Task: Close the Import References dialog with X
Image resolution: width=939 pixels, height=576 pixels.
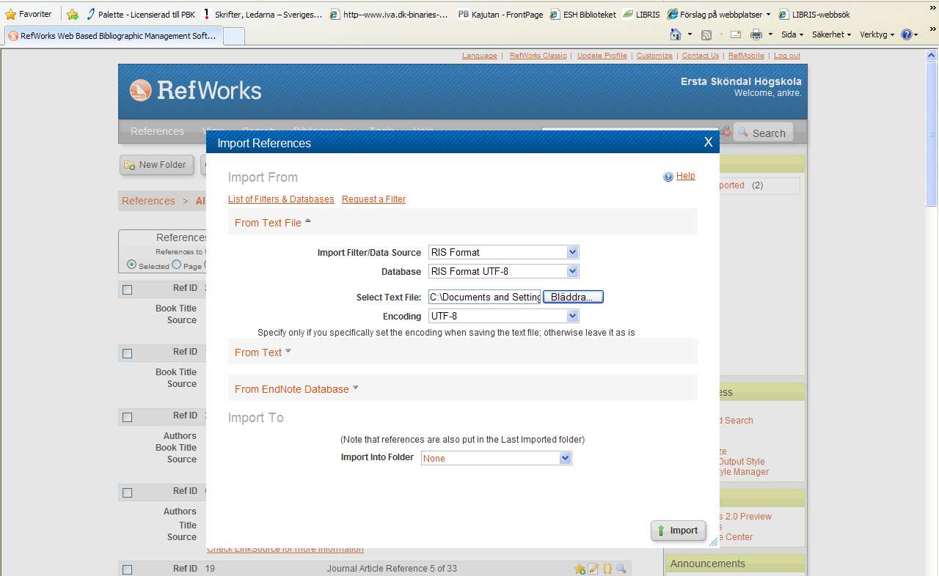Action: 708,142
